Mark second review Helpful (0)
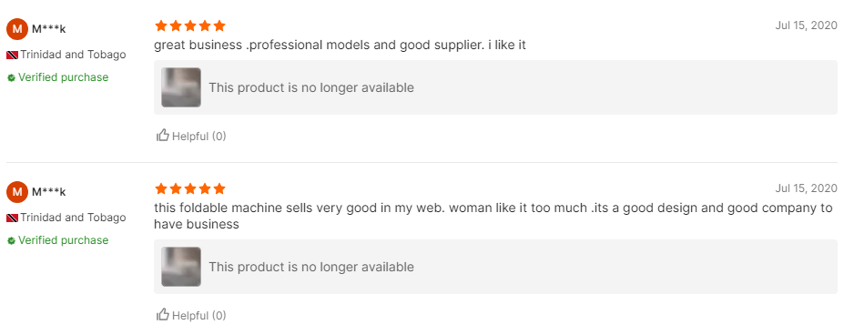The width and height of the screenshot is (844, 335). click(191, 315)
